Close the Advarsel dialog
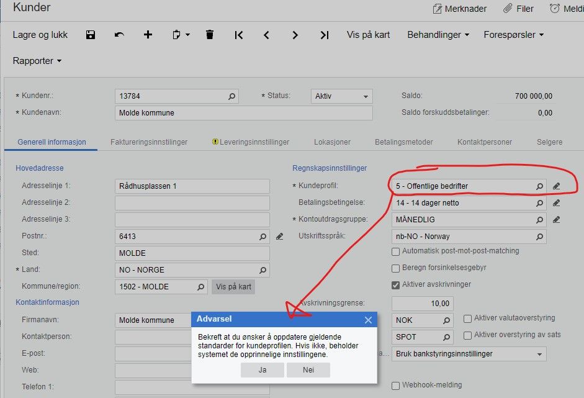This screenshot has height=398, width=584. pos(369,320)
